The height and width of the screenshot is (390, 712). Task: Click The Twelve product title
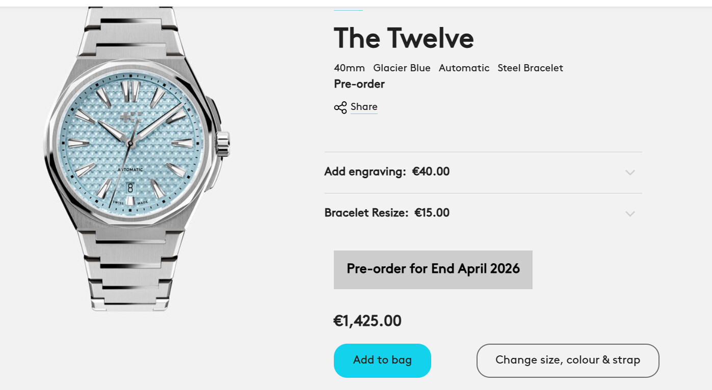(404, 38)
